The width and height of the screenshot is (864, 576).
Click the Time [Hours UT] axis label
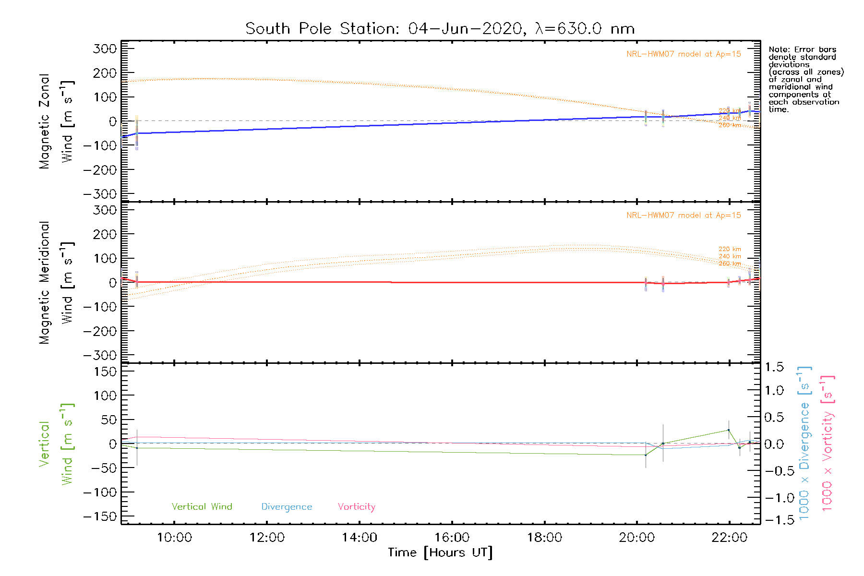click(440, 552)
